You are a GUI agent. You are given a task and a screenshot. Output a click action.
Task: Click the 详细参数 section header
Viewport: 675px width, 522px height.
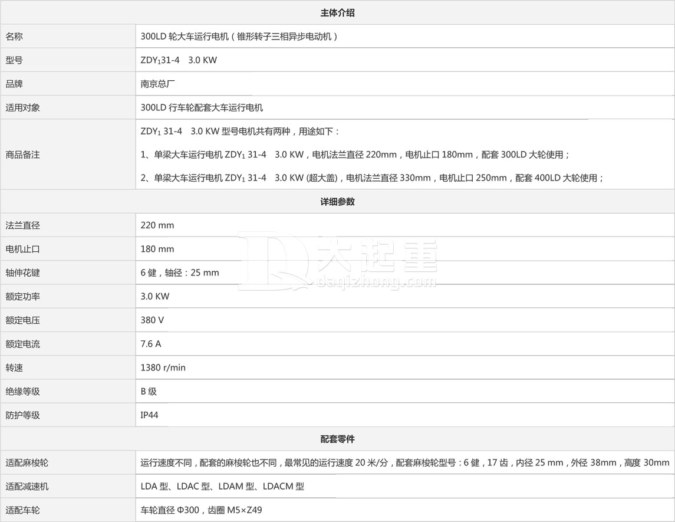(337, 202)
